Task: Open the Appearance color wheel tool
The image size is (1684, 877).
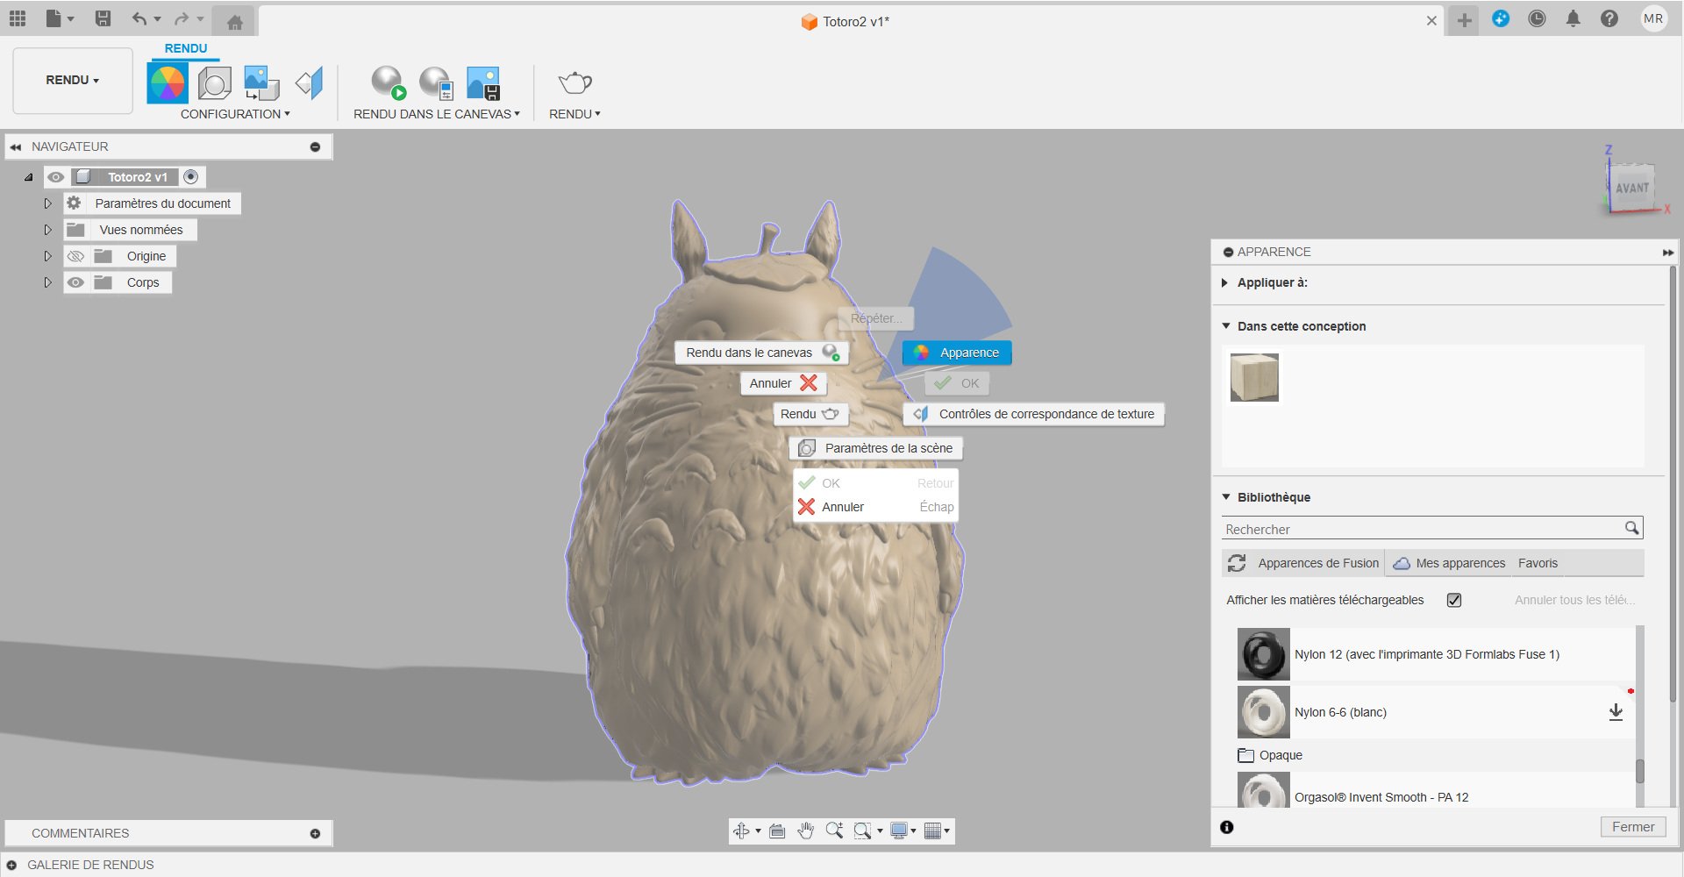Action: (x=167, y=83)
